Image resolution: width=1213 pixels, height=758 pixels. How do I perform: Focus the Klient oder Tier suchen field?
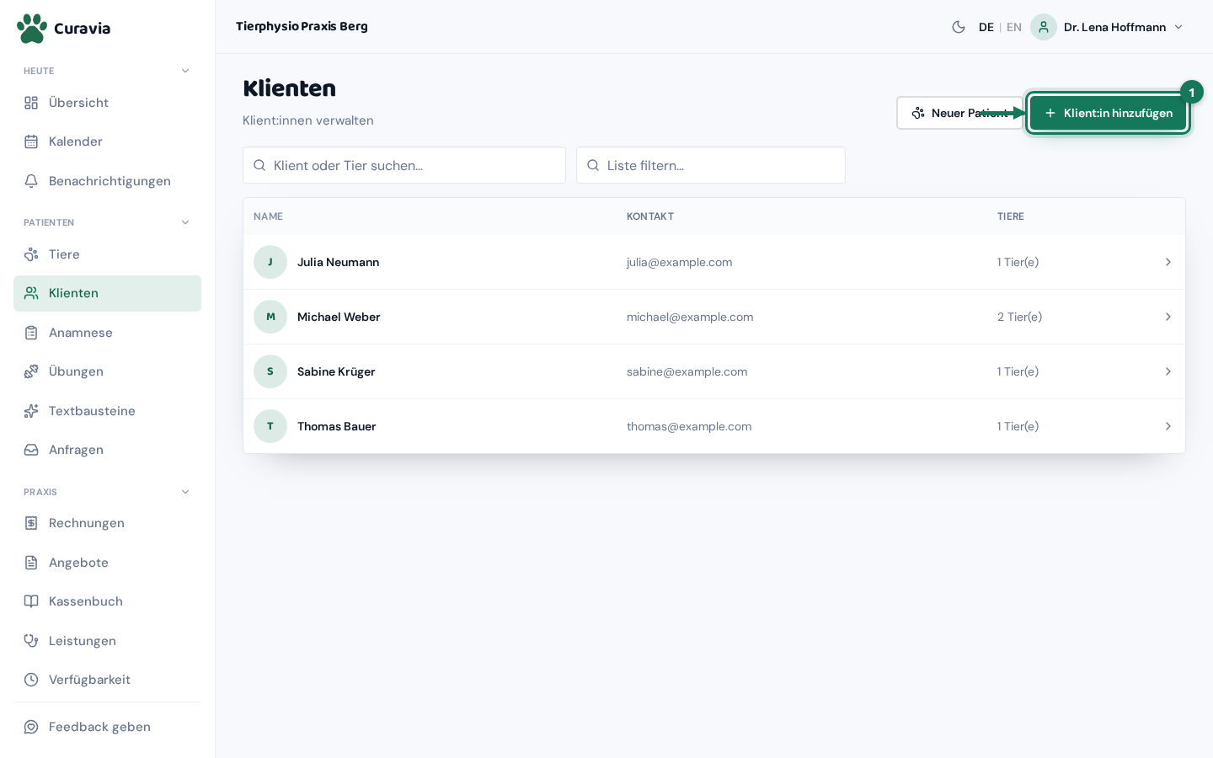coord(404,165)
